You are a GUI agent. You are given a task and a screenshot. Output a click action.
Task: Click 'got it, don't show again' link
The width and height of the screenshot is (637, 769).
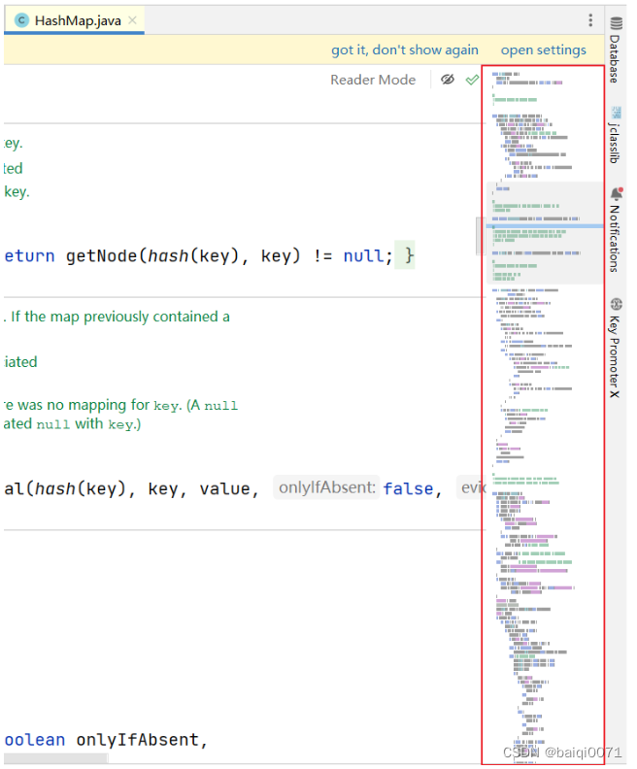click(x=405, y=50)
